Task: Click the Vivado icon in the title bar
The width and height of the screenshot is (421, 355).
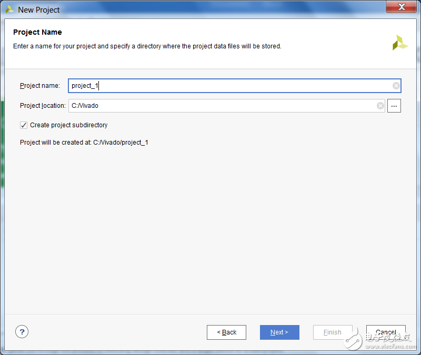Action: (x=9, y=9)
